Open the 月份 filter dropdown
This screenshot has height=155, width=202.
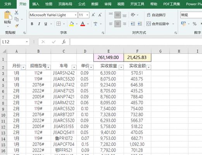[23, 67]
